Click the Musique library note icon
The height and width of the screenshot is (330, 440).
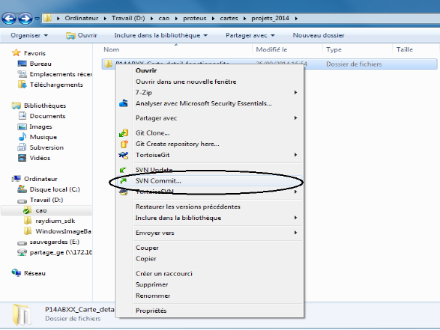(22, 137)
